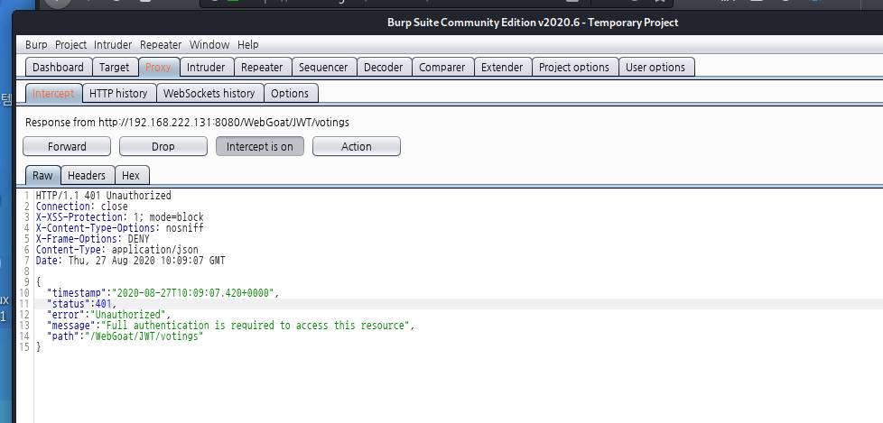Image resolution: width=883 pixels, height=423 pixels.
Task: Switch to Project options tab
Action: (574, 67)
